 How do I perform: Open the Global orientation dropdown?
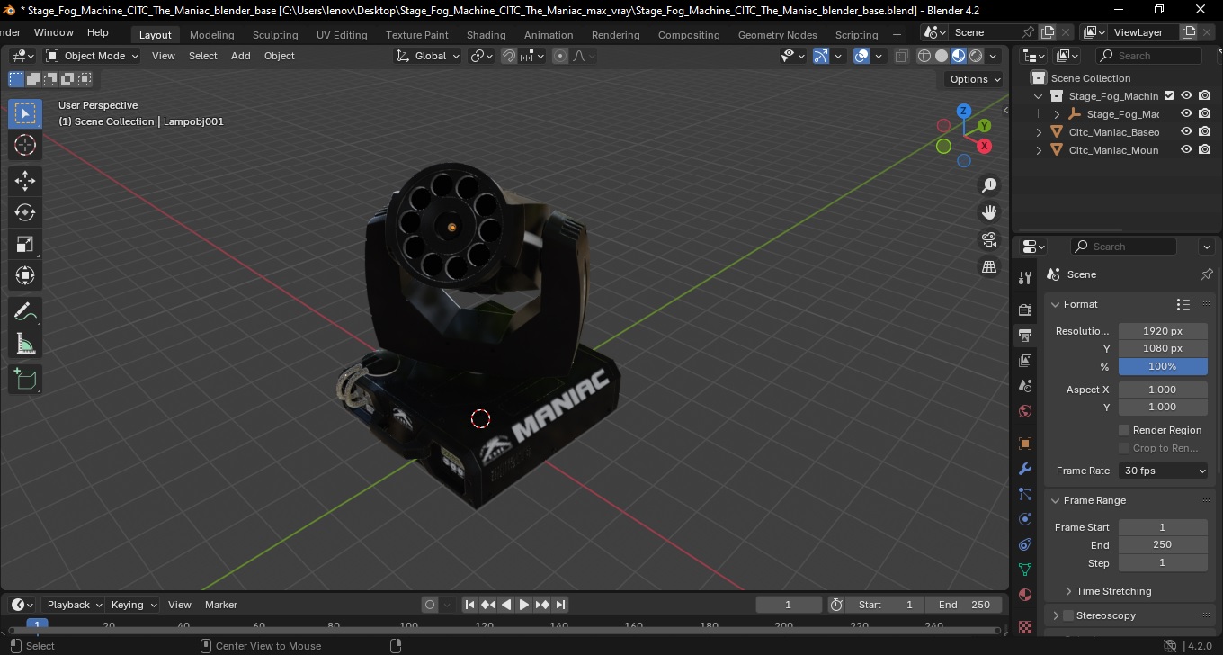(x=428, y=56)
